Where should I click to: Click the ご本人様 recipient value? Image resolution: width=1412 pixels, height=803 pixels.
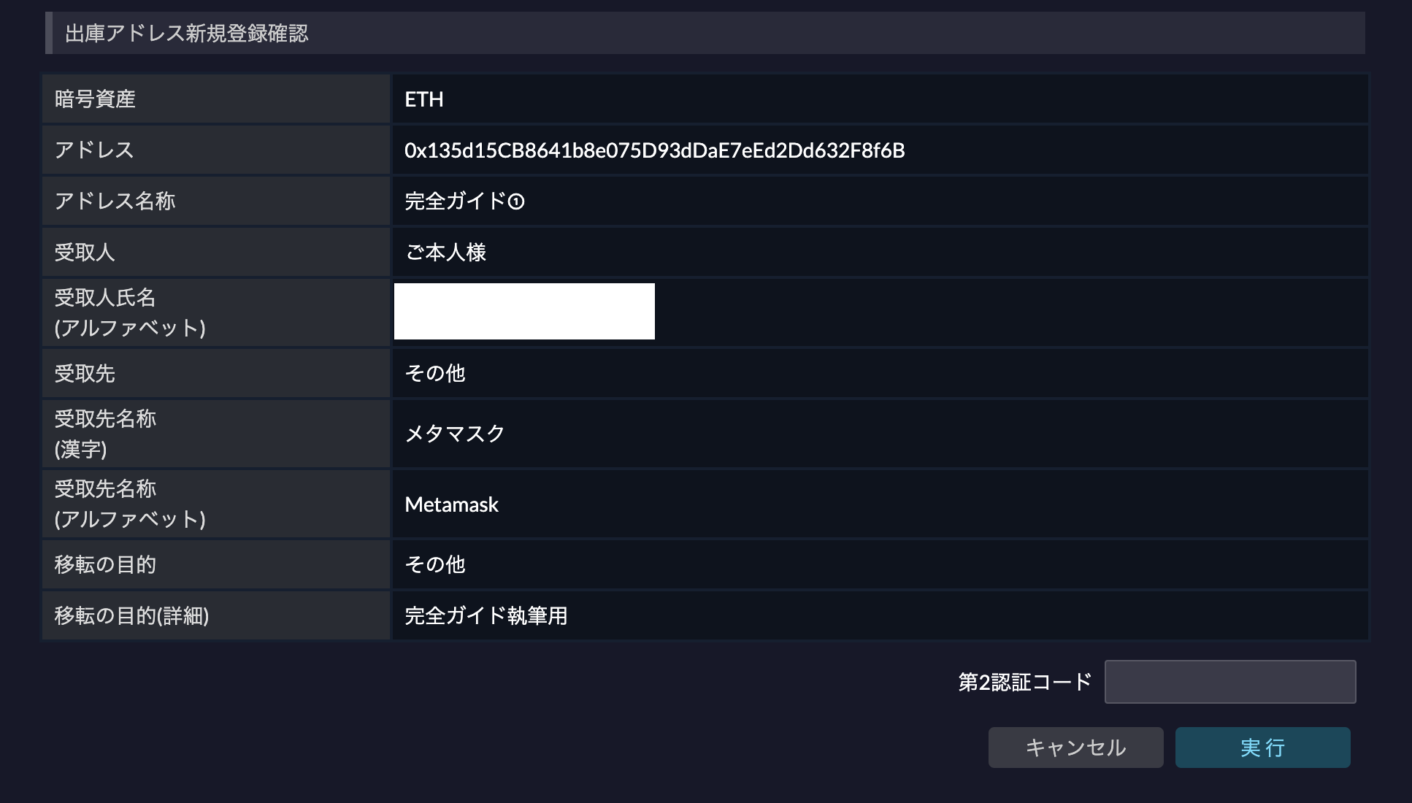tap(445, 253)
